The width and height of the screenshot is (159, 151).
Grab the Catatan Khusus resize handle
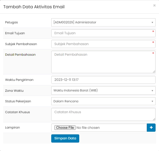154,119
